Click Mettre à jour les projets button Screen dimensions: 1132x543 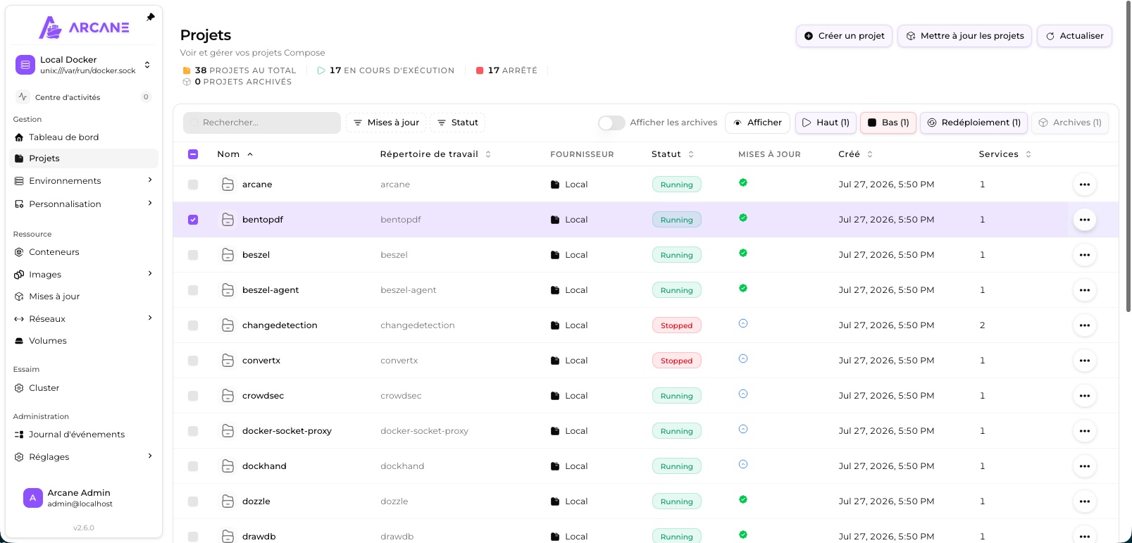pos(965,36)
